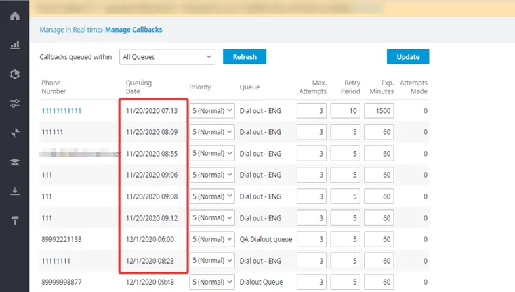Click the Update button
Screen dimensions: 515x292
pyautogui.click(x=408, y=56)
